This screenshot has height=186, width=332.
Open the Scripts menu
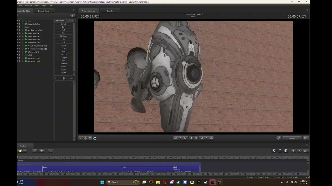[44, 6]
